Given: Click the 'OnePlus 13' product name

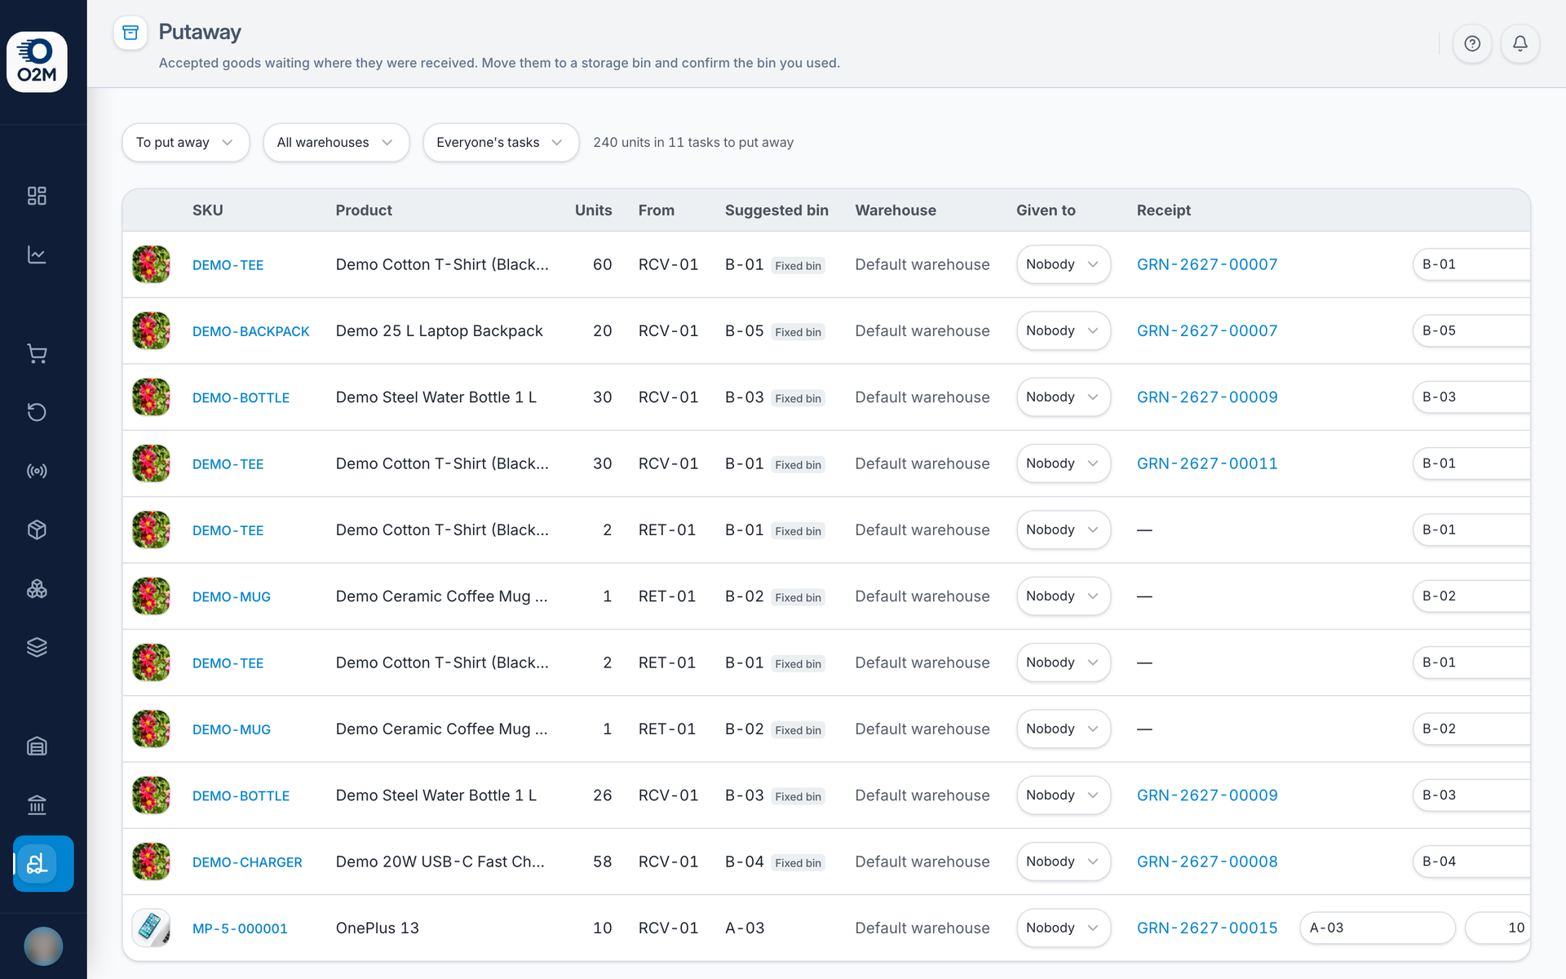Looking at the screenshot, I should pos(377,928).
